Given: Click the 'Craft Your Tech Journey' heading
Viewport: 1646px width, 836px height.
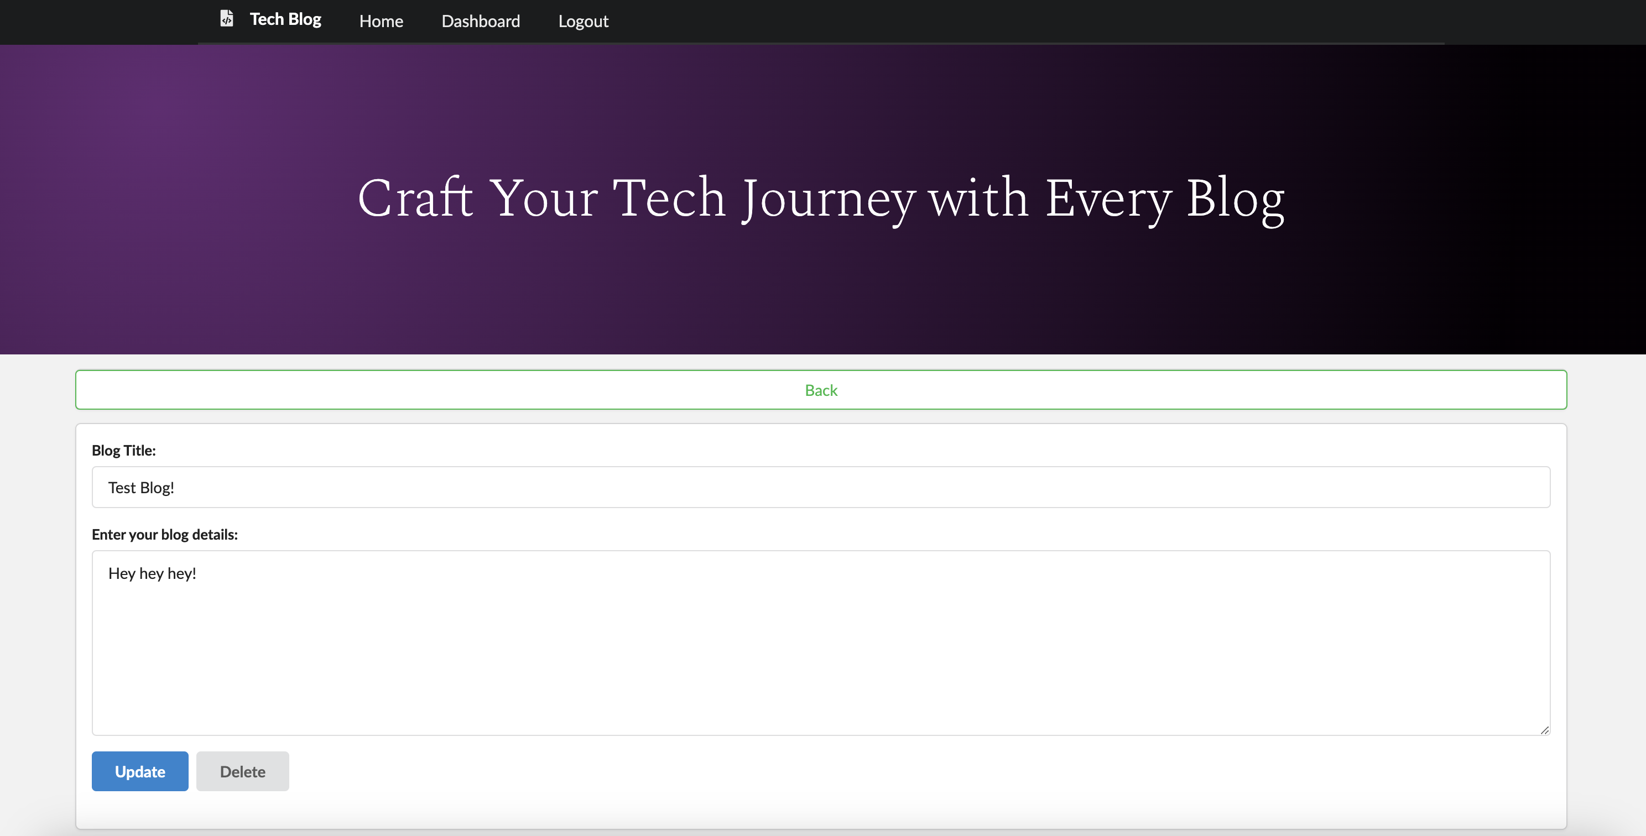Looking at the screenshot, I should pos(820,198).
